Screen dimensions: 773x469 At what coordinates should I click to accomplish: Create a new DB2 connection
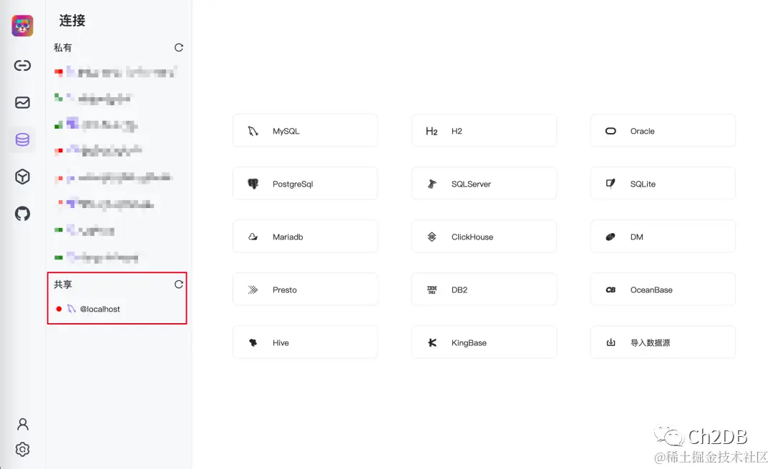[484, 289]
